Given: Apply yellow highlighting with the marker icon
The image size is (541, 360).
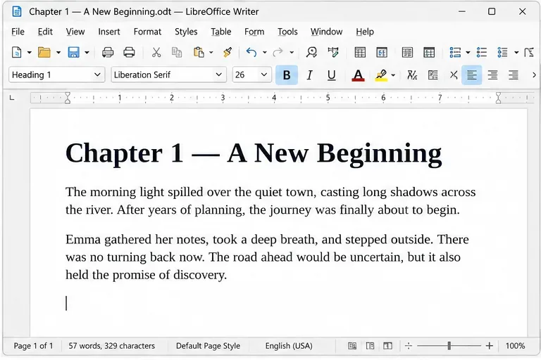Looking at the screenshot, I should (x=381, y=75).
